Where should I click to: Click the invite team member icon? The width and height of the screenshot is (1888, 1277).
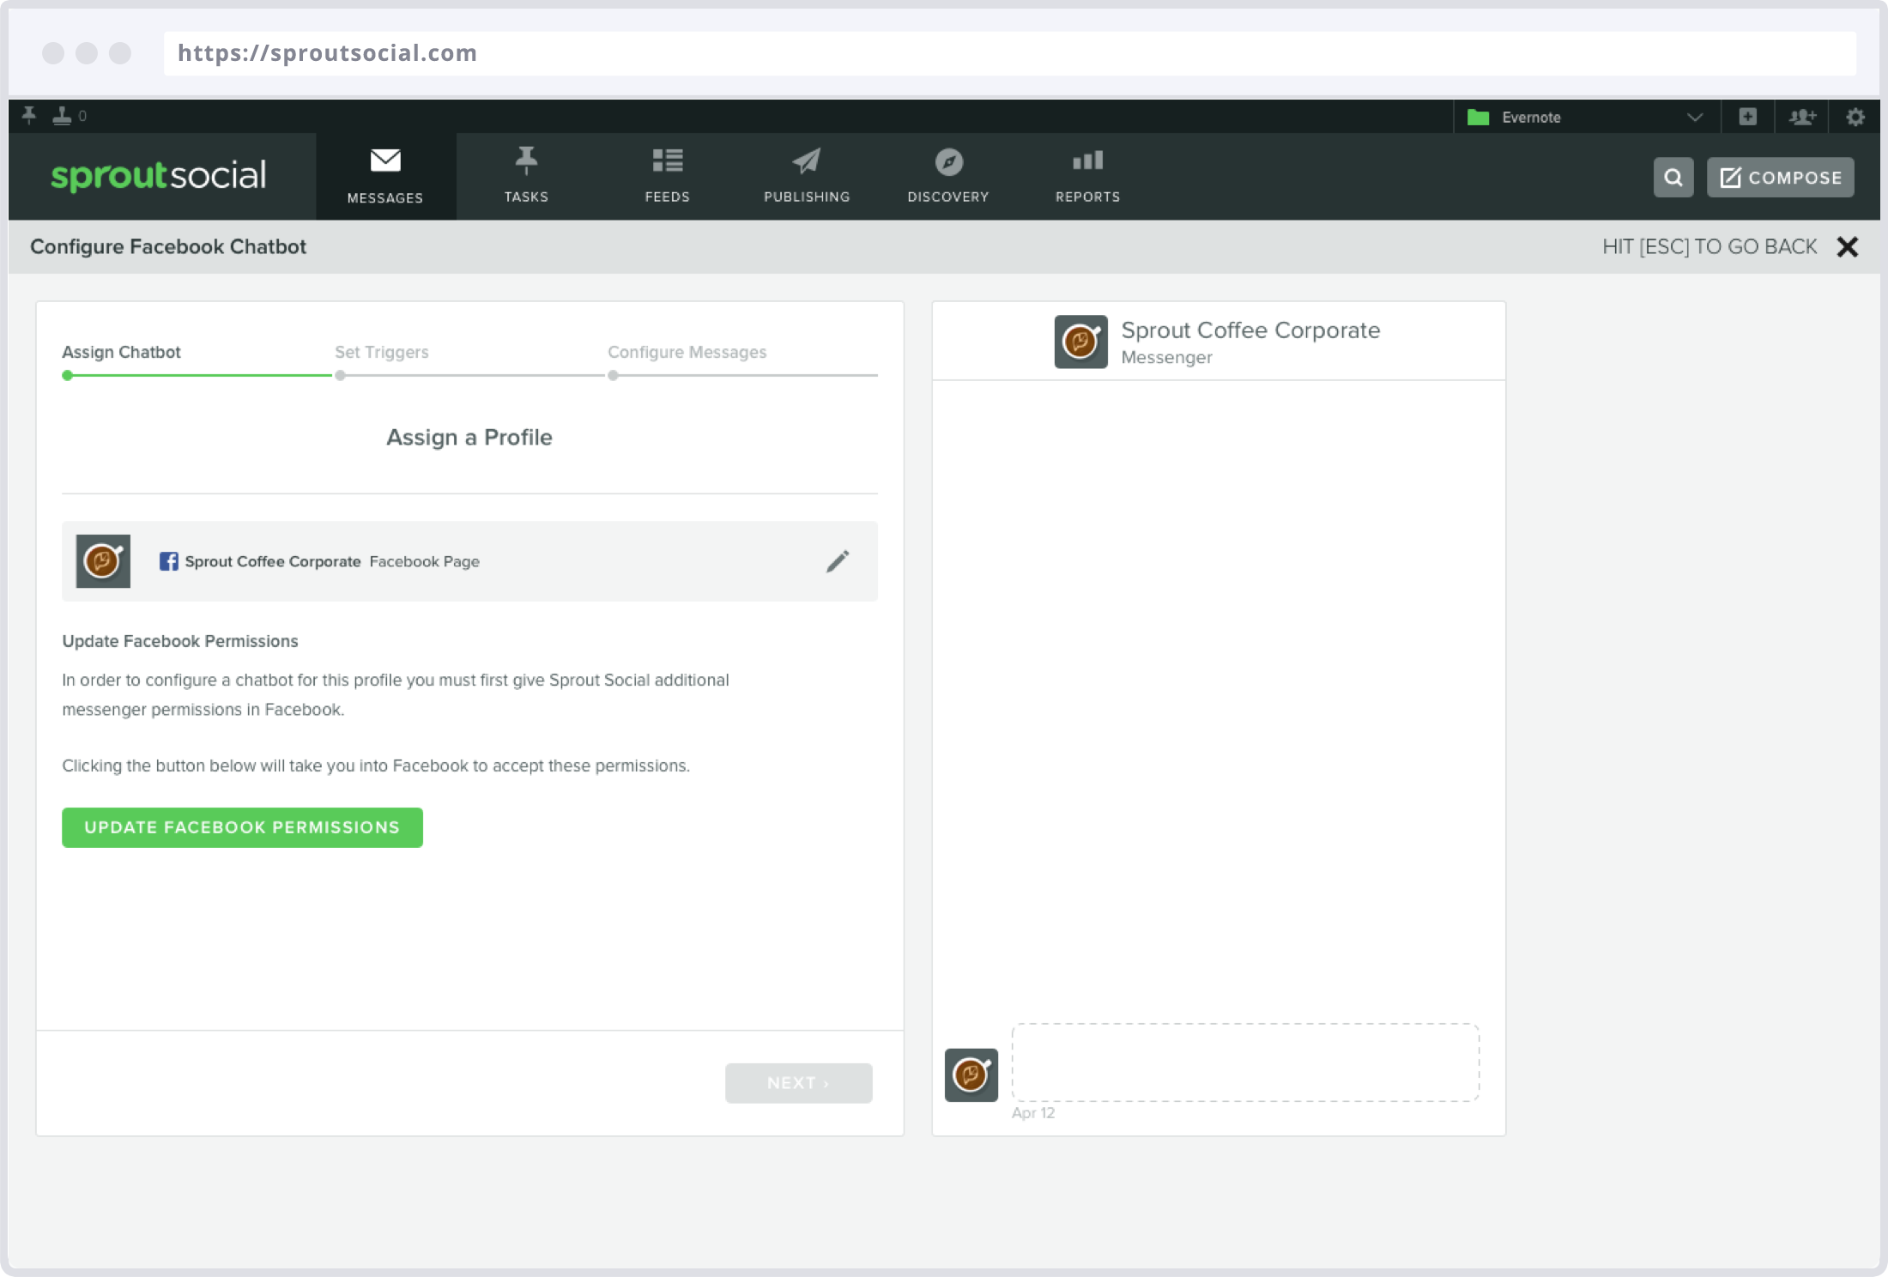pos(1801,117)
